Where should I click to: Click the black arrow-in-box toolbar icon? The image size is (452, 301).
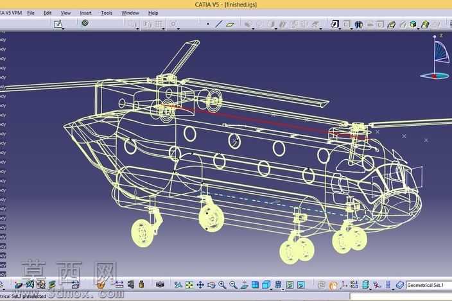[335, 24]
